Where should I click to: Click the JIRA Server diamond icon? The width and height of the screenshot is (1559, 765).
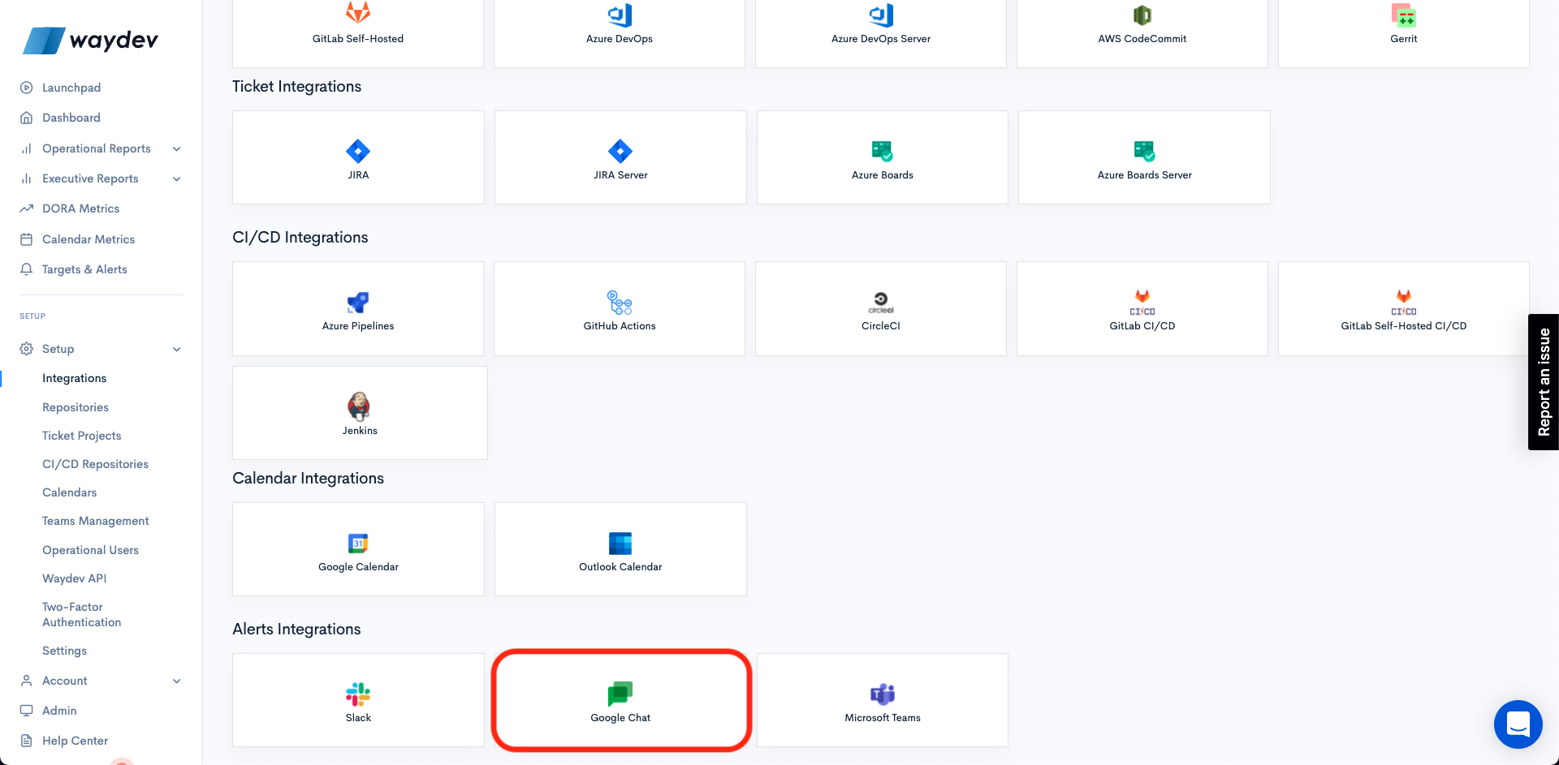click(620, 151)
